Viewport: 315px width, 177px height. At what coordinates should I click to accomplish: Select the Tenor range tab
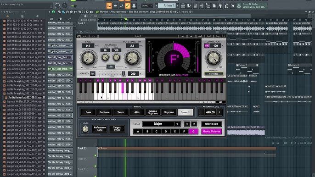120,112
